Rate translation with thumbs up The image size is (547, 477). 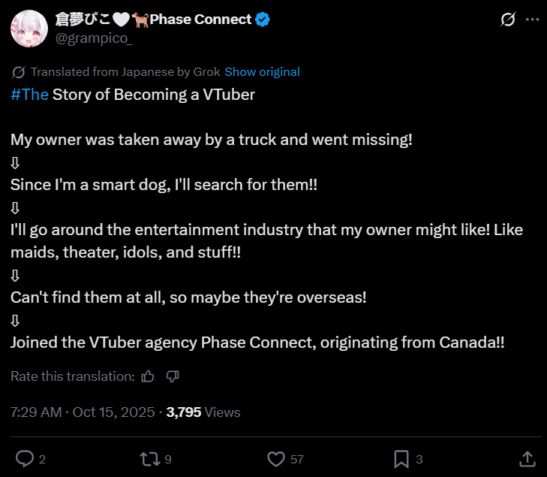pyautogui.click(x=148, y=376)
